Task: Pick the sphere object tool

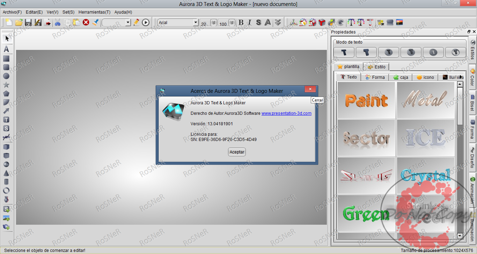Action: click(x=6, y=164)
